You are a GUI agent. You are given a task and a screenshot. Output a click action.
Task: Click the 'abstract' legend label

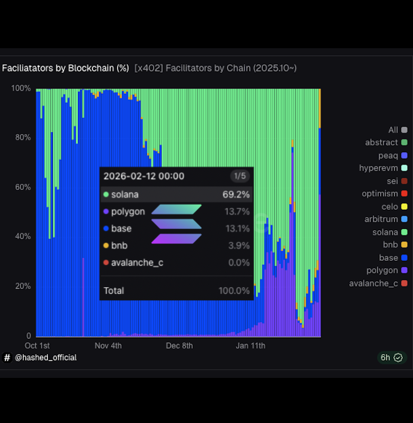pos(381,142)
